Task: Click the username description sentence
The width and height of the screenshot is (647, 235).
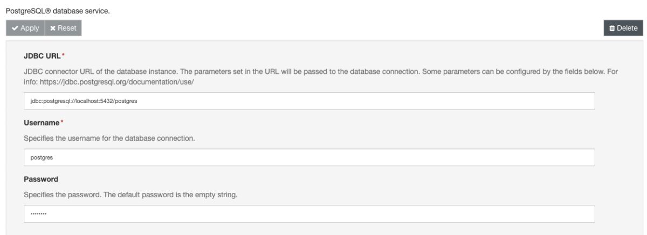Action: click(x=109, y=139)
